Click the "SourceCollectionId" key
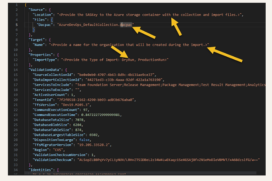272x181 pixels. tap(53, 75)
